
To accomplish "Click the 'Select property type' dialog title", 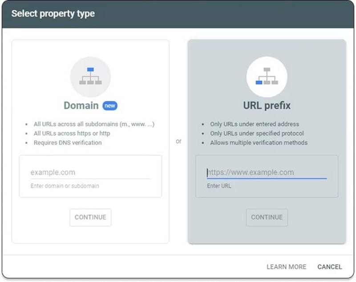I will 53,13.
